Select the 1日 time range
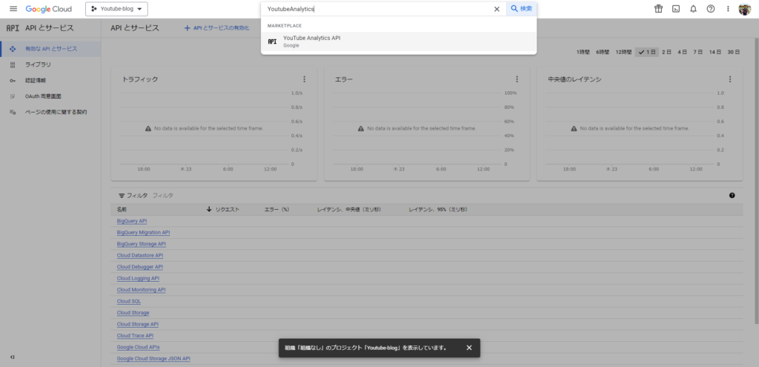 point(647,52)
